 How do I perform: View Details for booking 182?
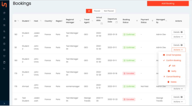click(178, 32)
